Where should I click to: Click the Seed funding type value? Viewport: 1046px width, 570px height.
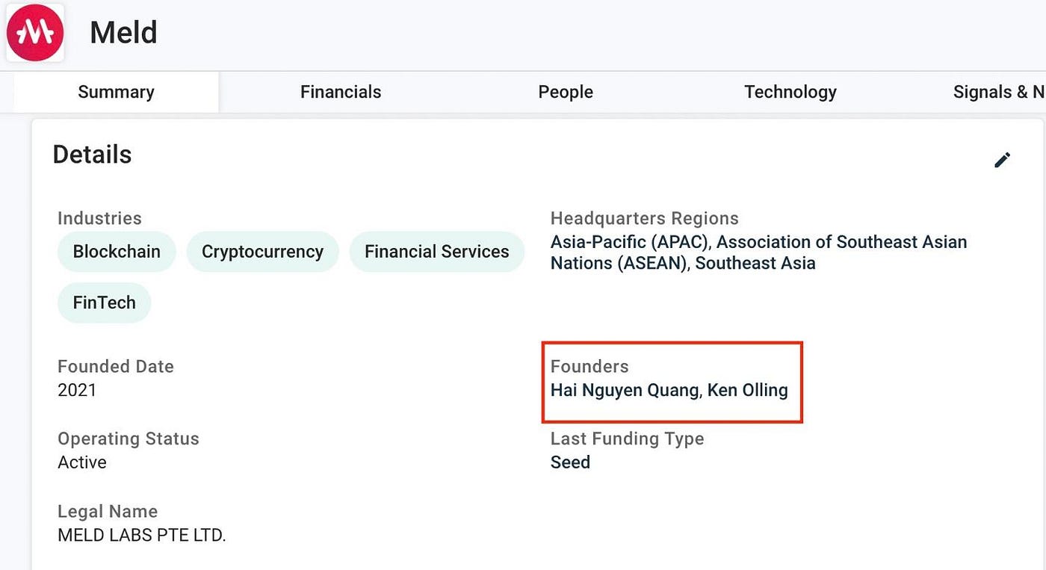point(570,462)
